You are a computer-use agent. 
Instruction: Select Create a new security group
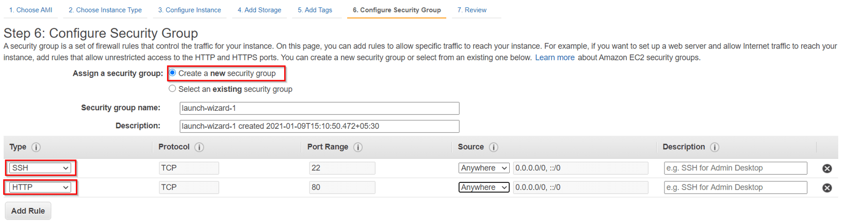[173, 73]
